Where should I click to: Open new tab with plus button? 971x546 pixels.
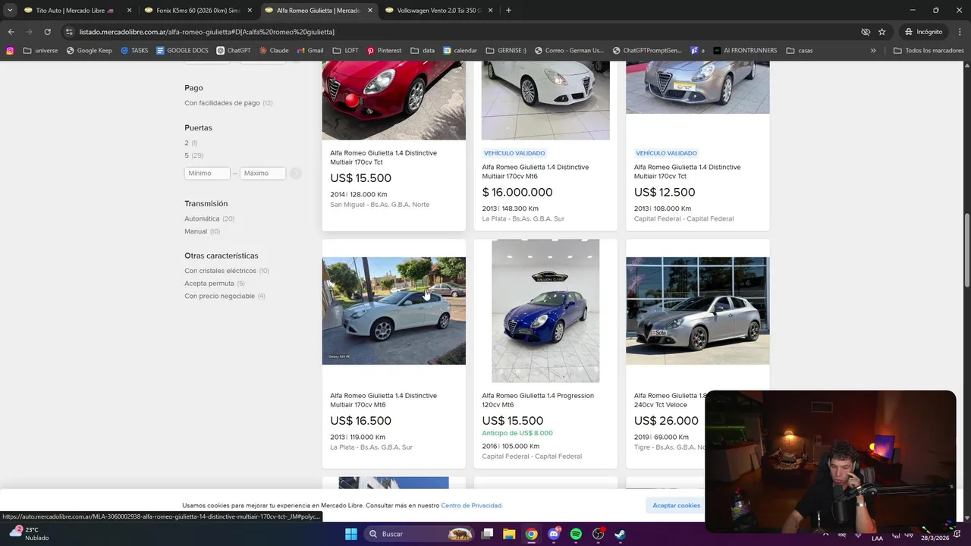point(508,11)
